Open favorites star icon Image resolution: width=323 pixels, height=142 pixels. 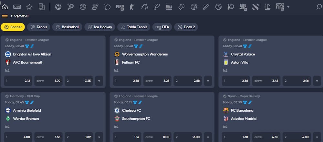(x=29, y=7)
